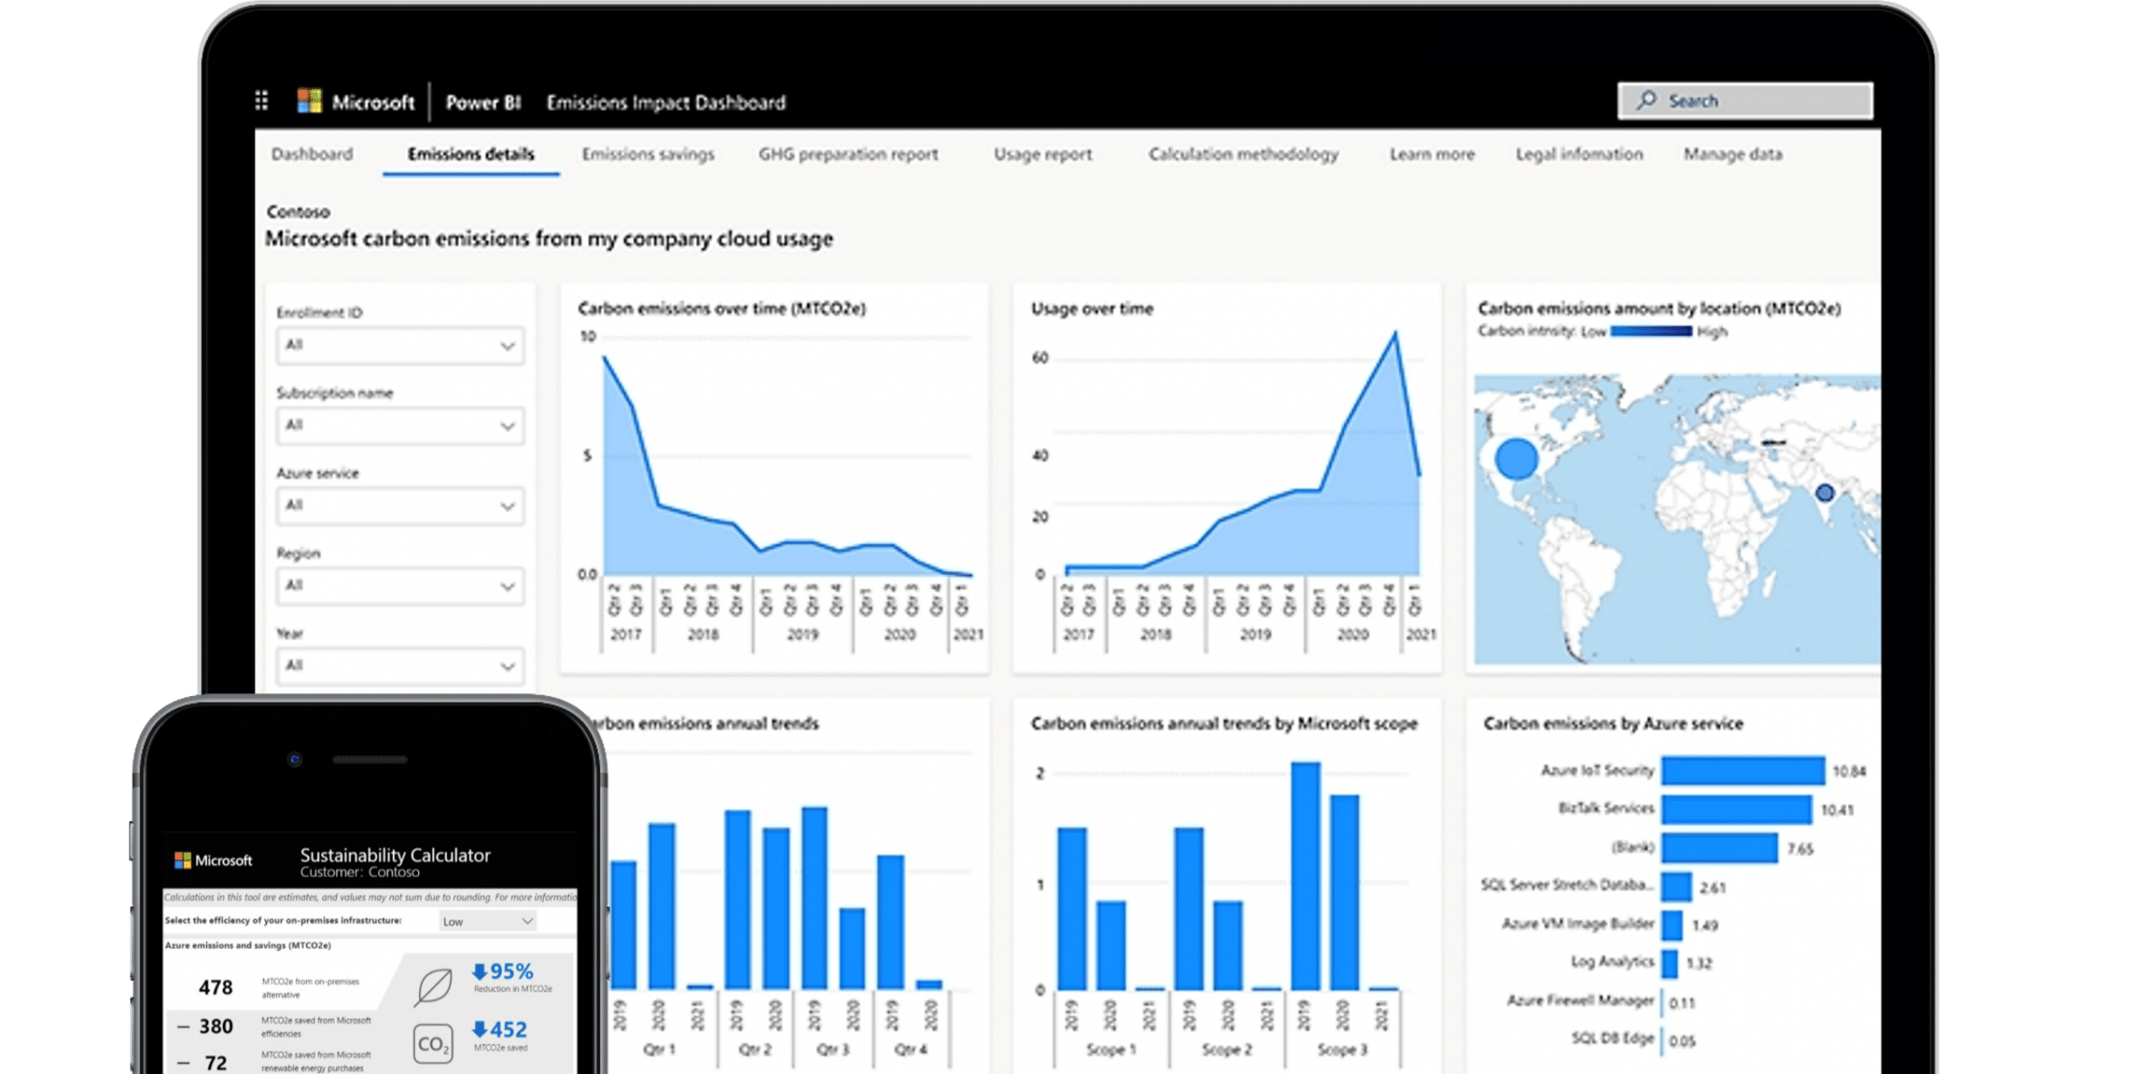Screen dimensions: 2136x1074
Task: Open on-premises efficiency Low dropdown on phone
Action: point(488,921)
